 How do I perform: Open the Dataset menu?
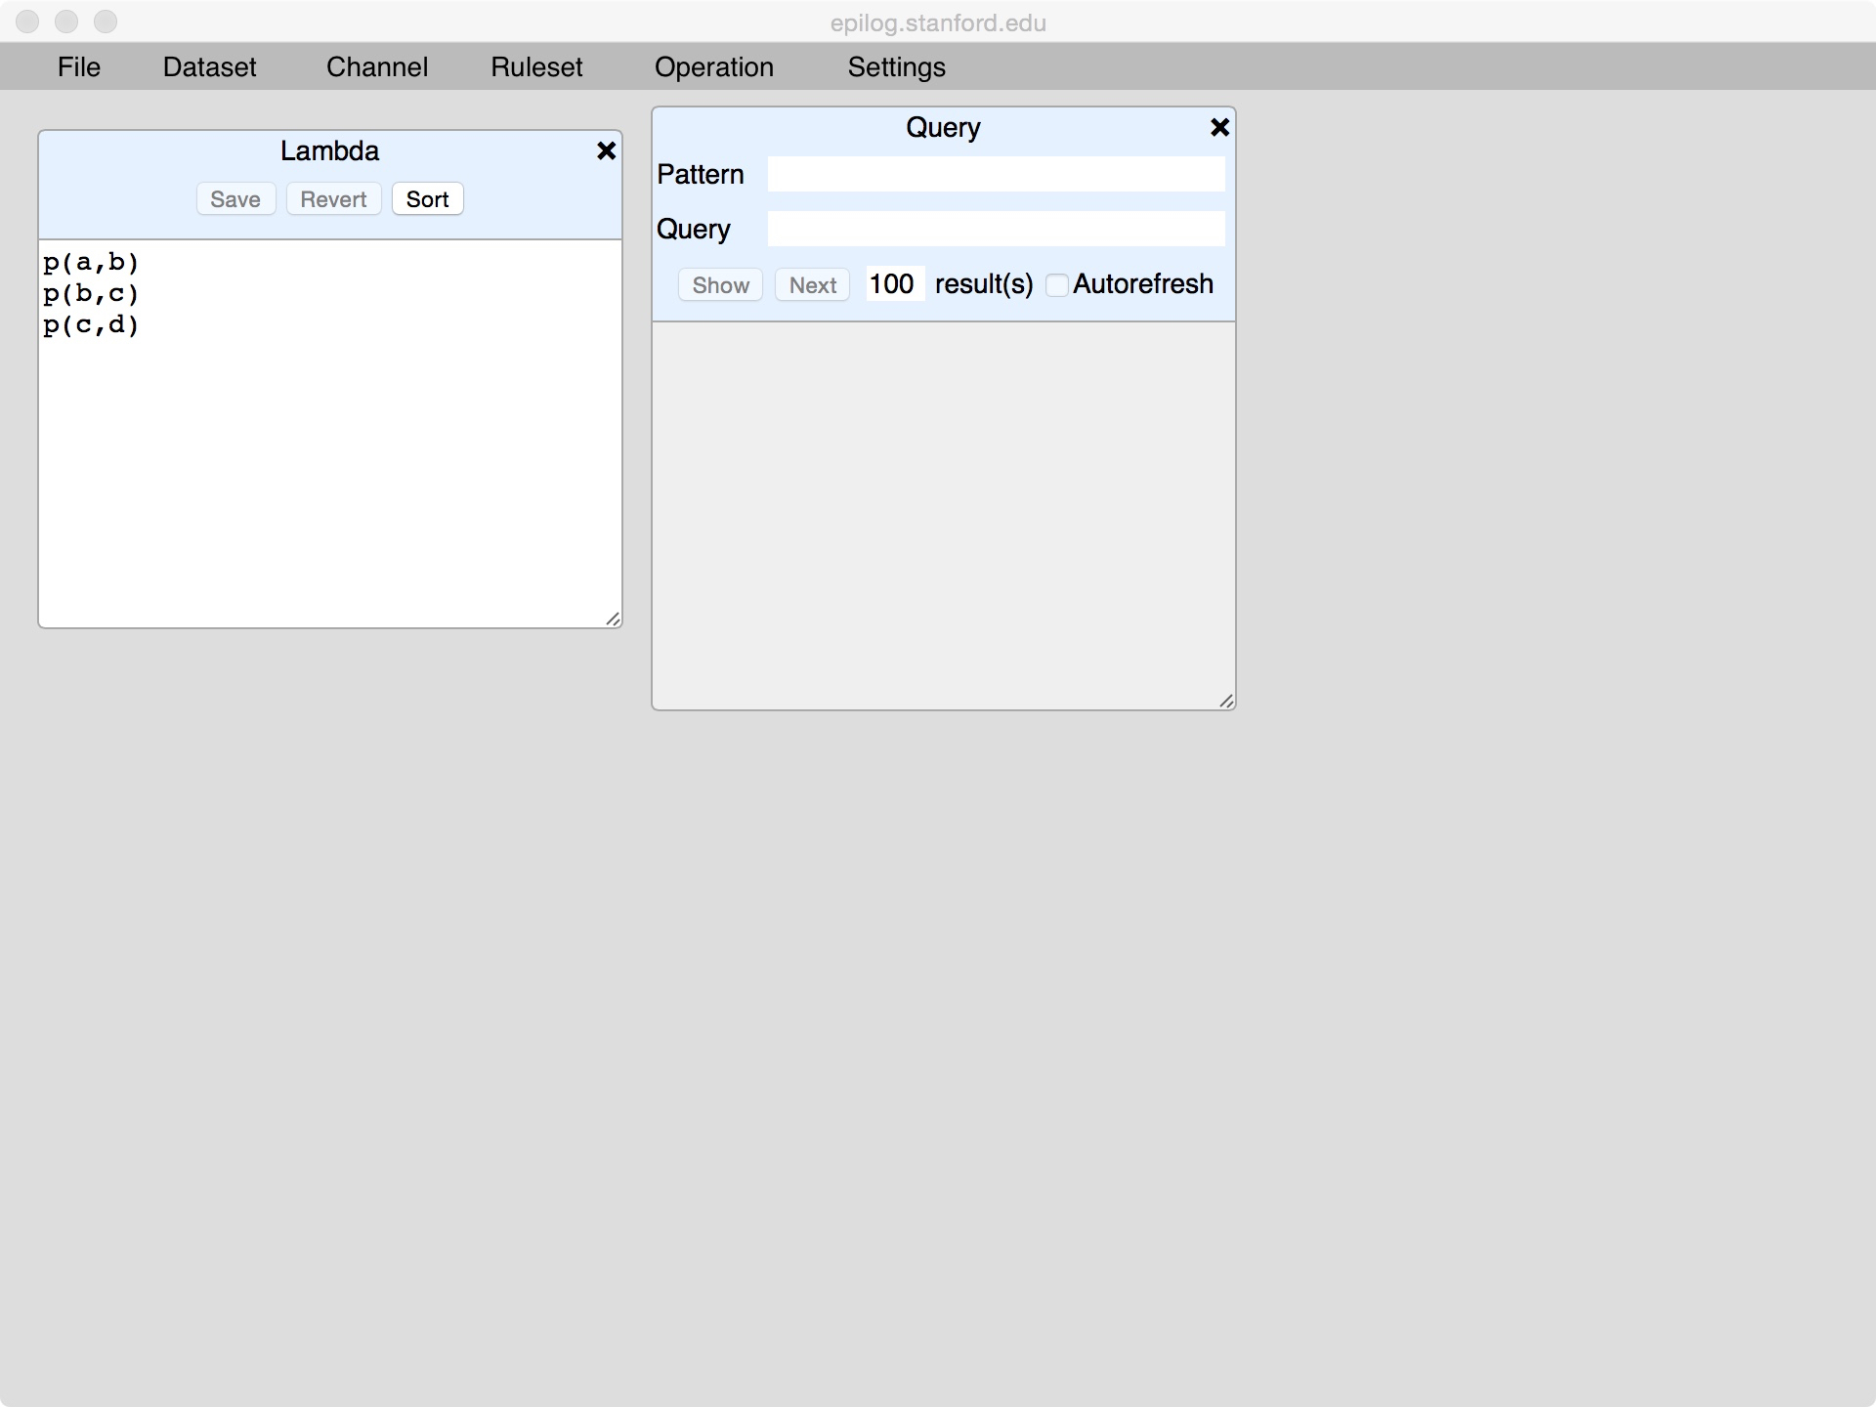209,66
